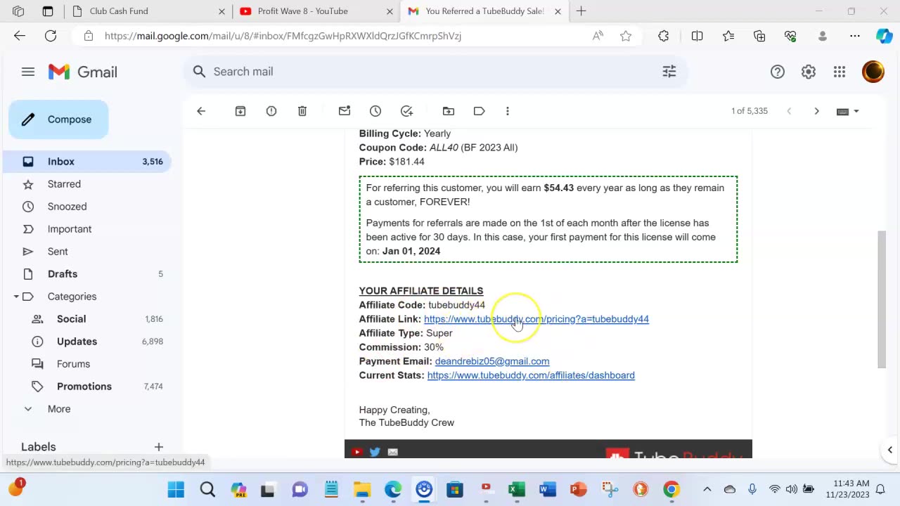
Task: Click the 'Jan 01, 2024' payment date
Action: coord(411,251)
